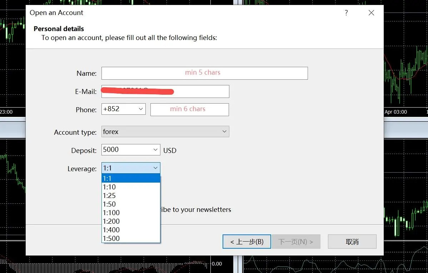Click the newsletters subscription text

[x=196, y=210]
